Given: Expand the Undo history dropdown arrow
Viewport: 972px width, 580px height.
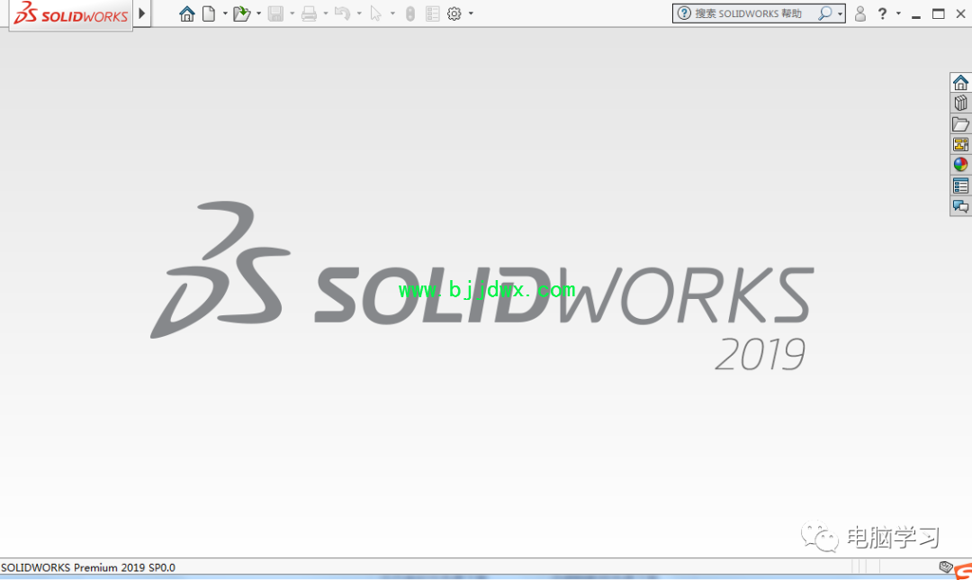Looking at the screenshot, I should [359, 14].
